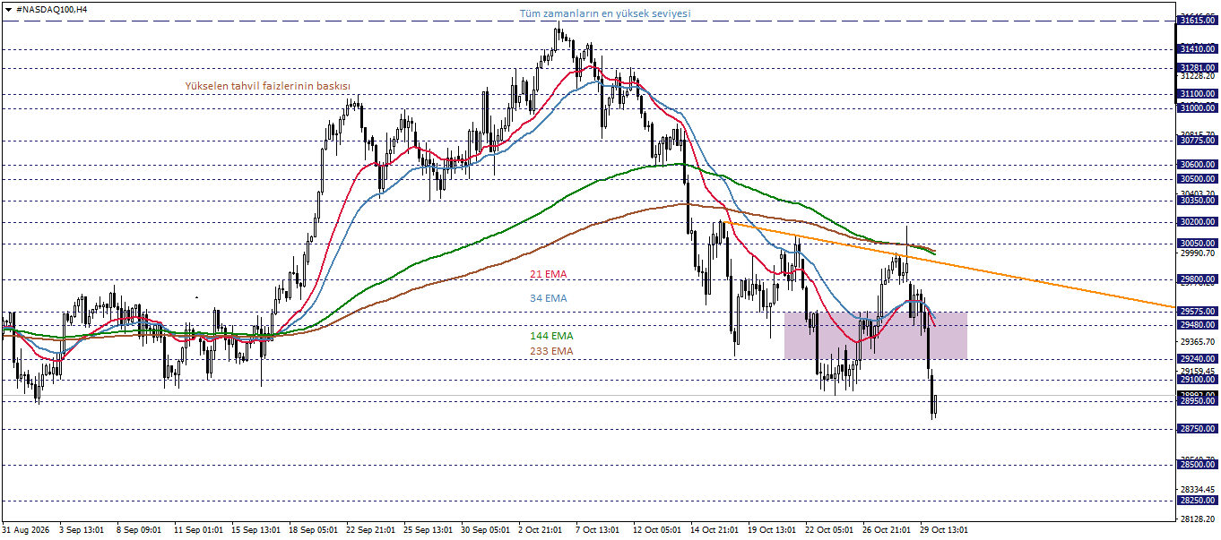The width and height of the screenshot is (1221, 540).
Task: Click the 29 Oct 13:01 time label
Action: click(x=945, y=530)
